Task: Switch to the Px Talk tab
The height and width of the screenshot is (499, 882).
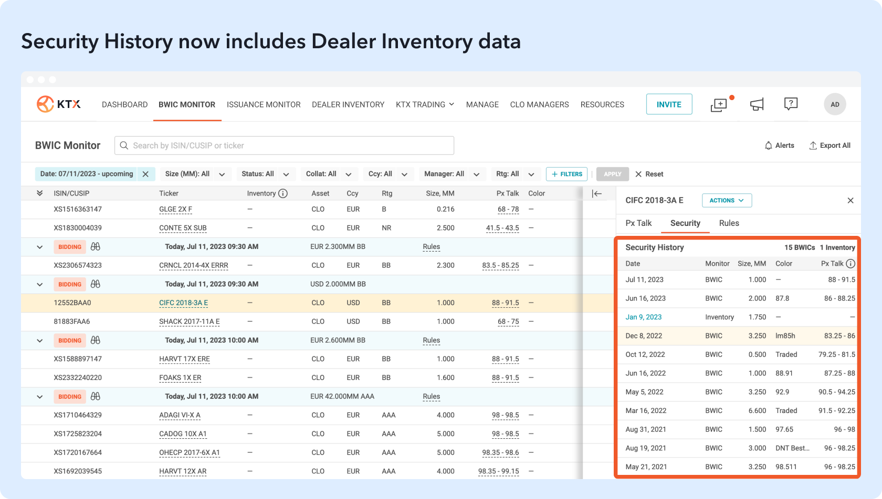Action: click(638, 223)
